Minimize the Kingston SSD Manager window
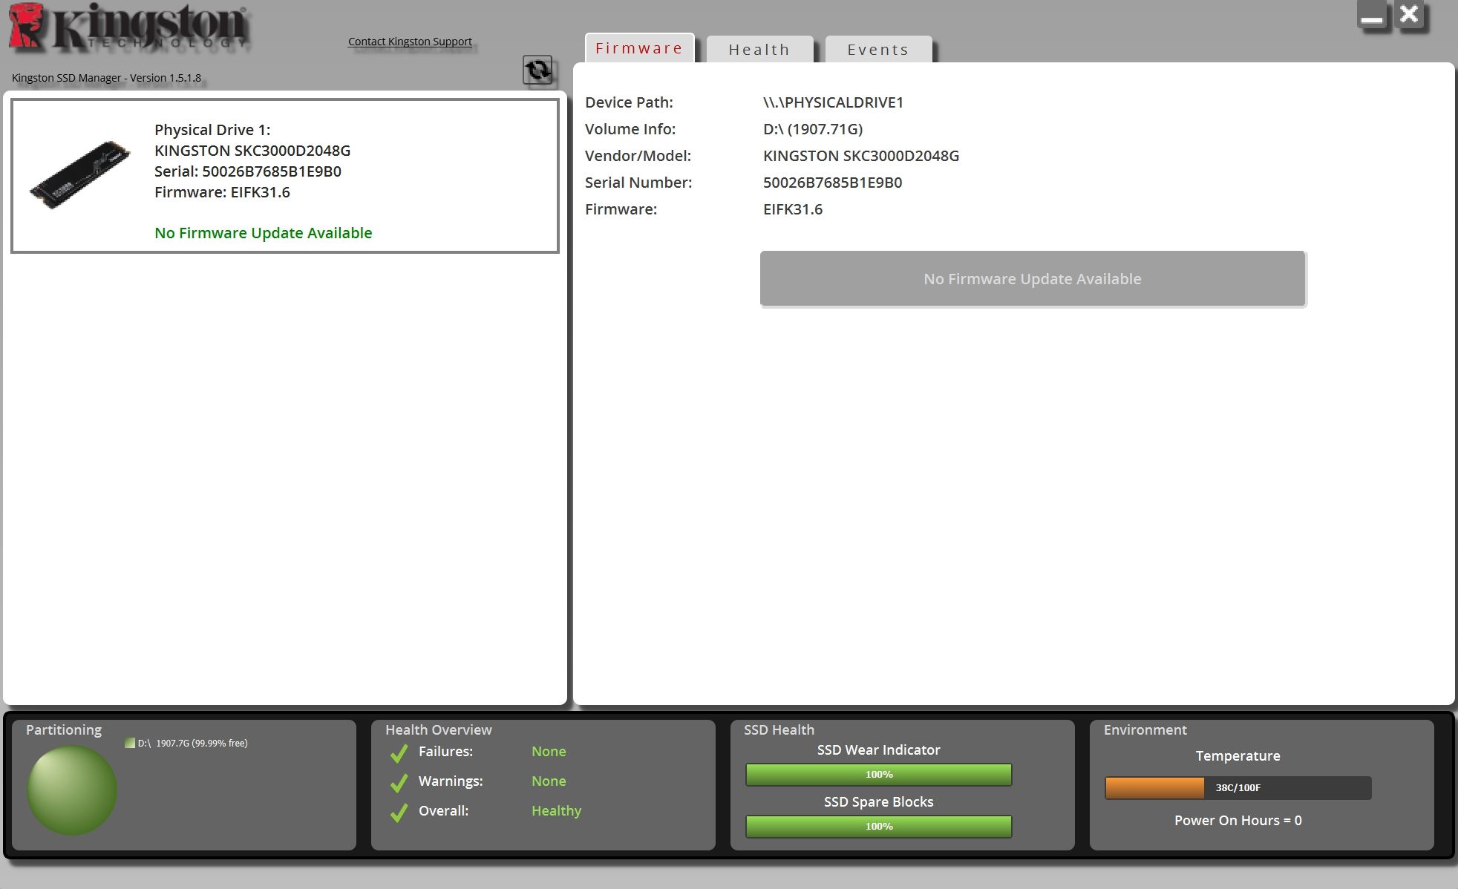 pos(1372,16)
